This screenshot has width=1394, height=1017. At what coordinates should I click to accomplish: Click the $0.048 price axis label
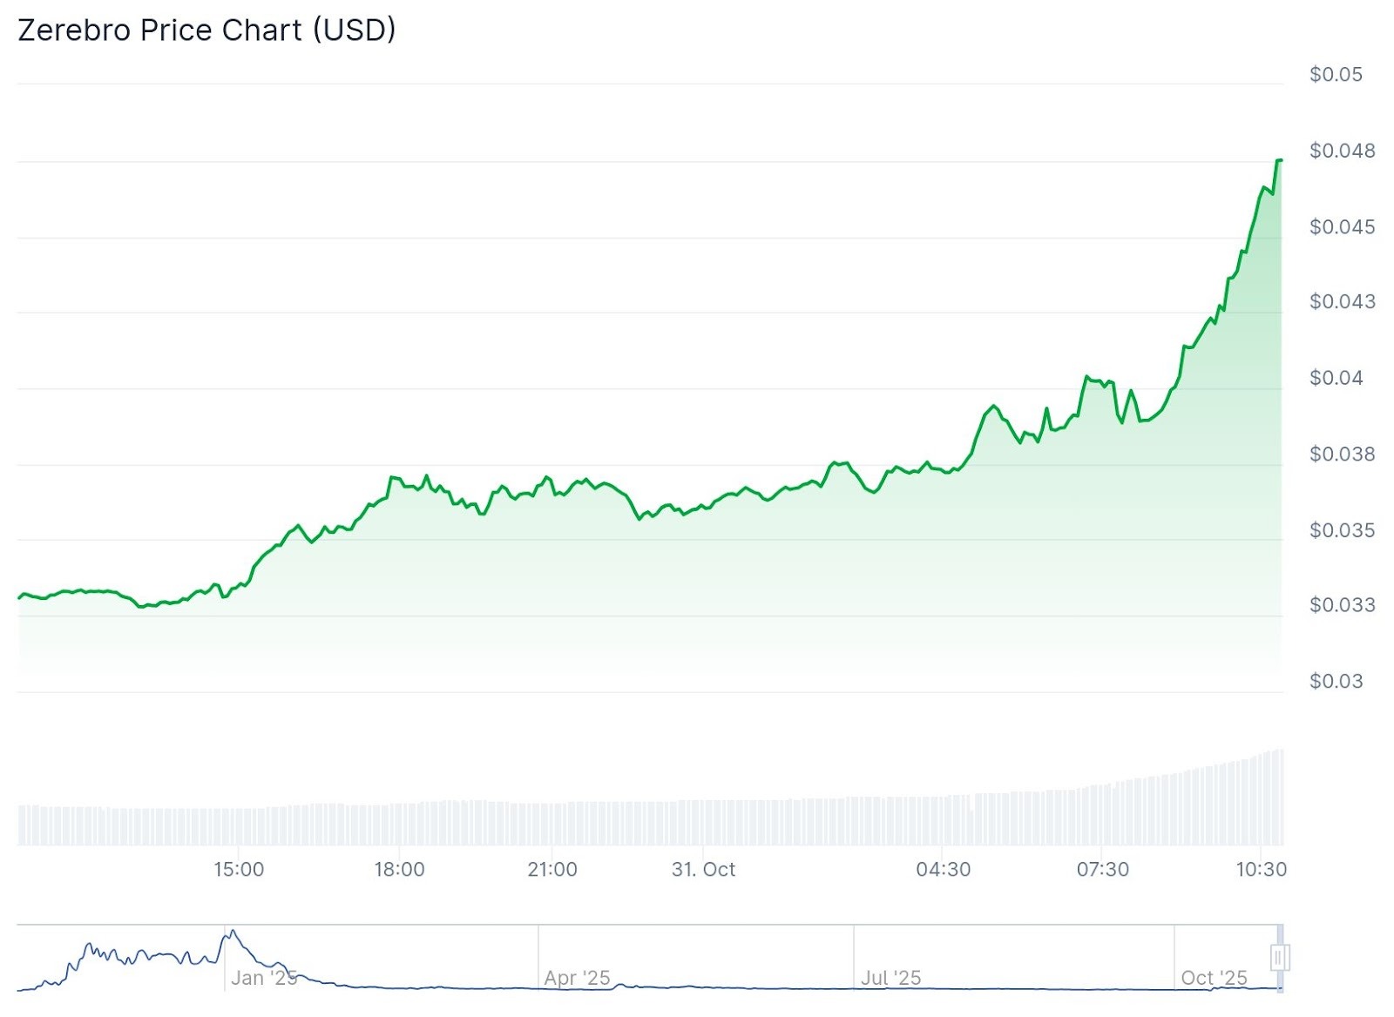pos(1342,151)
